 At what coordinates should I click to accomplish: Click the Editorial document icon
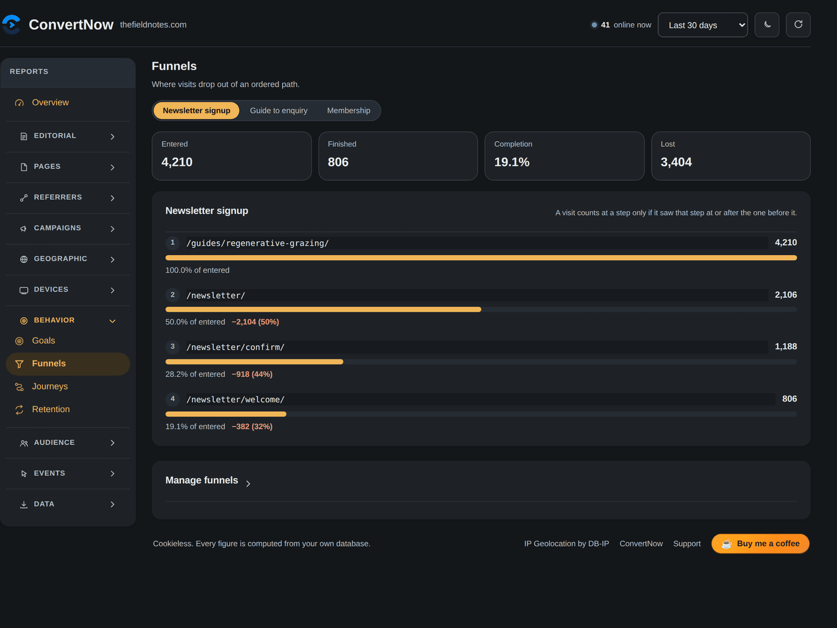(x=24, y=136)
